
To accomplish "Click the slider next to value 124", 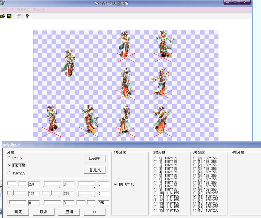I will click(16, 194).
